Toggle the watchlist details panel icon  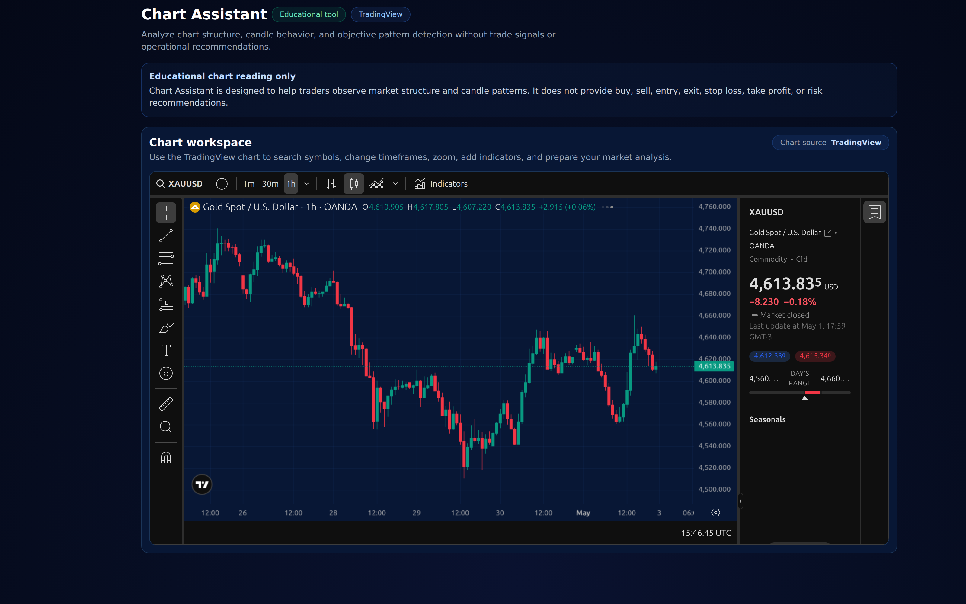(875, 212)
